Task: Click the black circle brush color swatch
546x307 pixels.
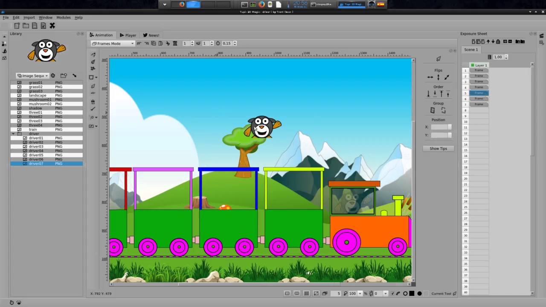Action: click(x=420, y=293)
